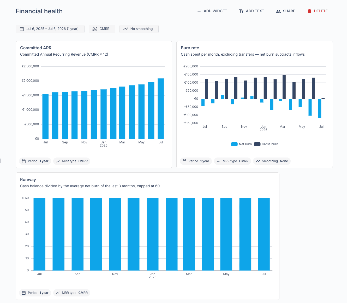Click the red trash icon to delete
Image resolution: width=347 pixels, height=303 pixels.
pyautogui.click(x=309, y=11)
